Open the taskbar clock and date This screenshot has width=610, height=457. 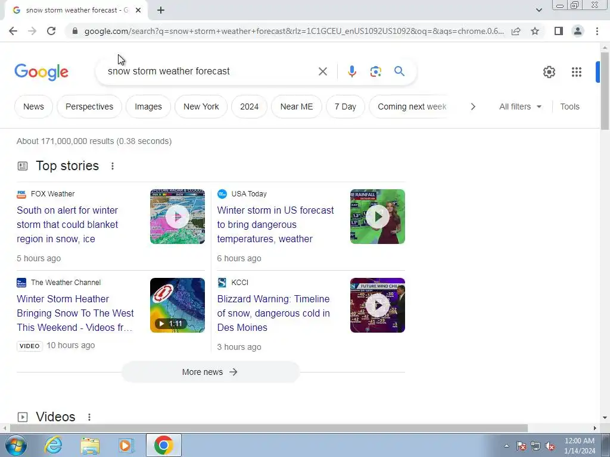pyautogui.click(x=579, y=446)
